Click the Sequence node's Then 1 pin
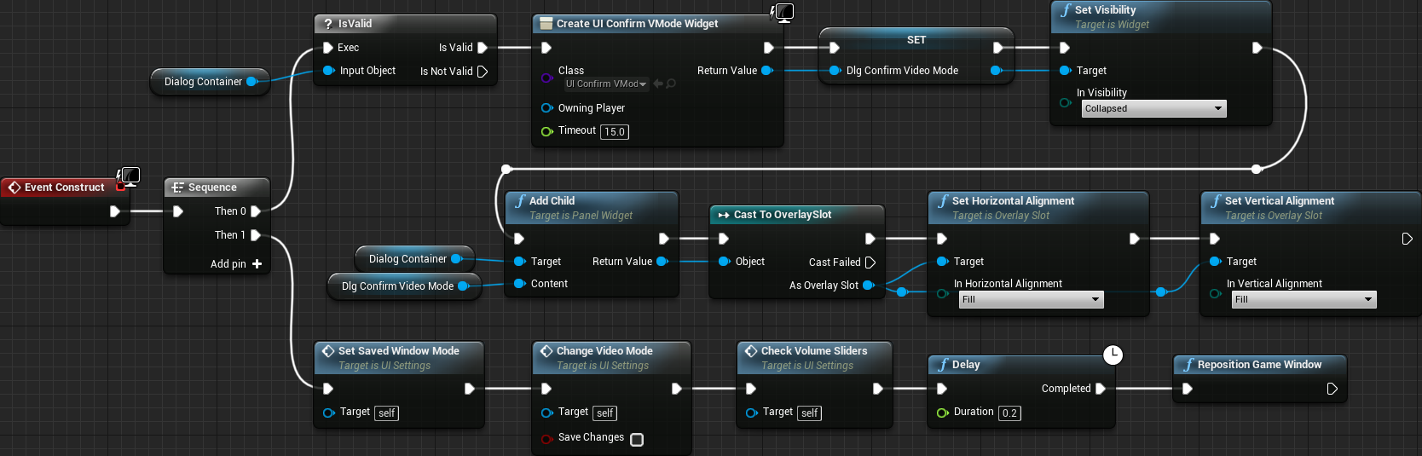This screenshot has width=1422, height=456. pos(255,235)
